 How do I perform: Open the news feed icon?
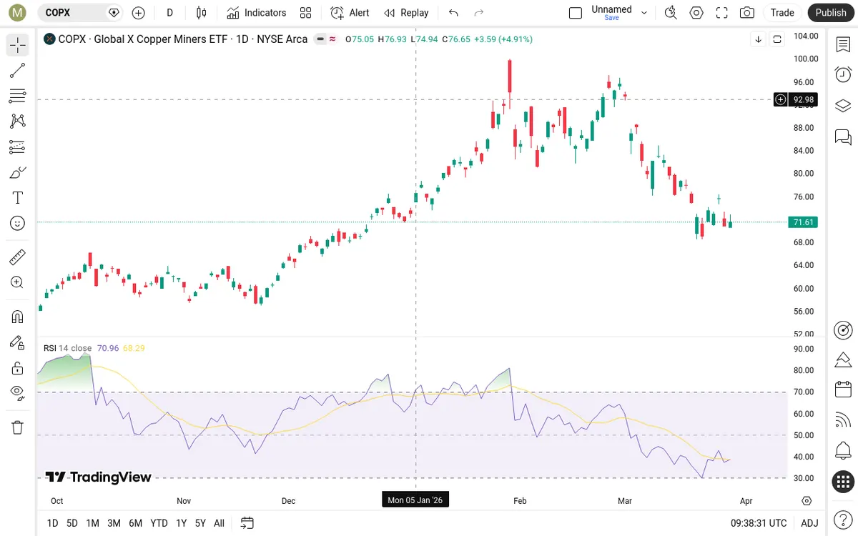[843, 420]
